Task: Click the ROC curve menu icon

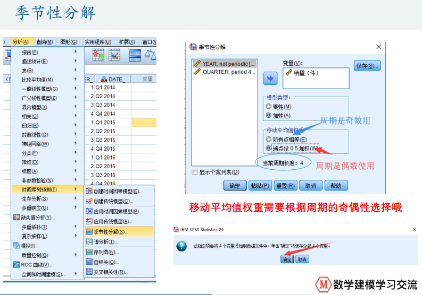Action: click(x=16, y=265)
